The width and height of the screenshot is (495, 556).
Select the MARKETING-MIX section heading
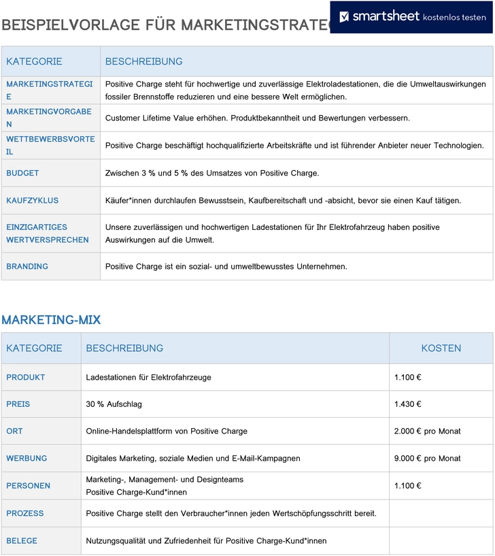[x=51, y=319]
